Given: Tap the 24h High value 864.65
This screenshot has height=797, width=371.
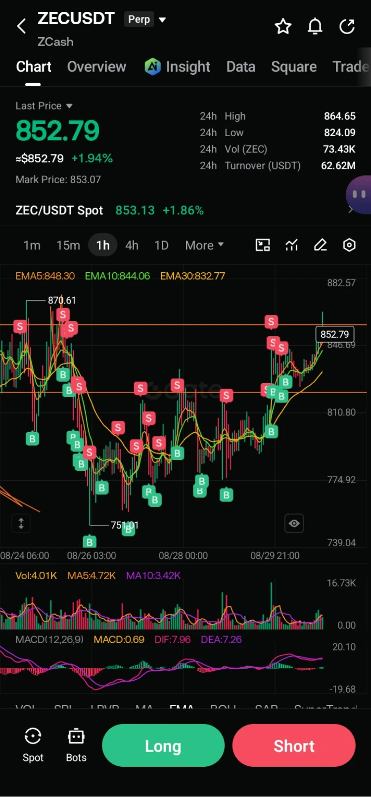Looking at the screenshot, I should tap(340, 116).
